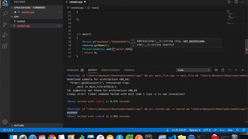Run code with the play button
Image resolution: width=248 pixels, height=139 pixels.
229,2
